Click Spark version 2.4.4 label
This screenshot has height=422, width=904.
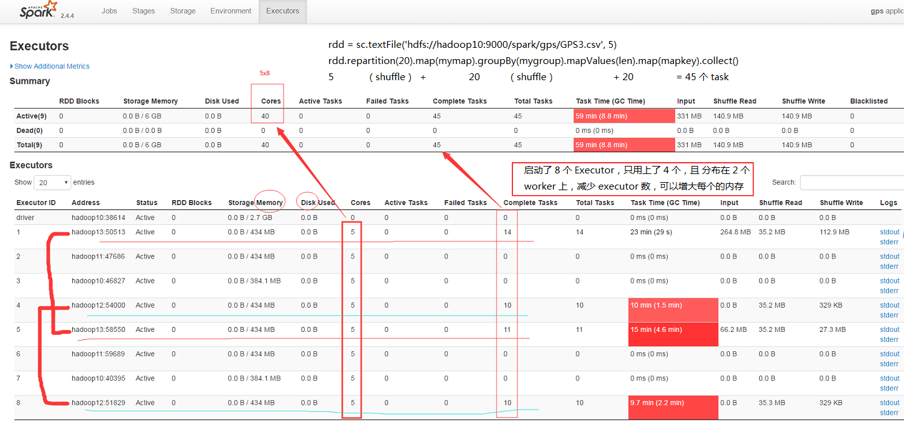click(68, 16)
